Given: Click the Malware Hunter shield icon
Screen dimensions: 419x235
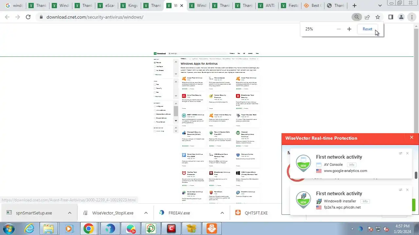Looking at the screenshot, I should 238,155.
